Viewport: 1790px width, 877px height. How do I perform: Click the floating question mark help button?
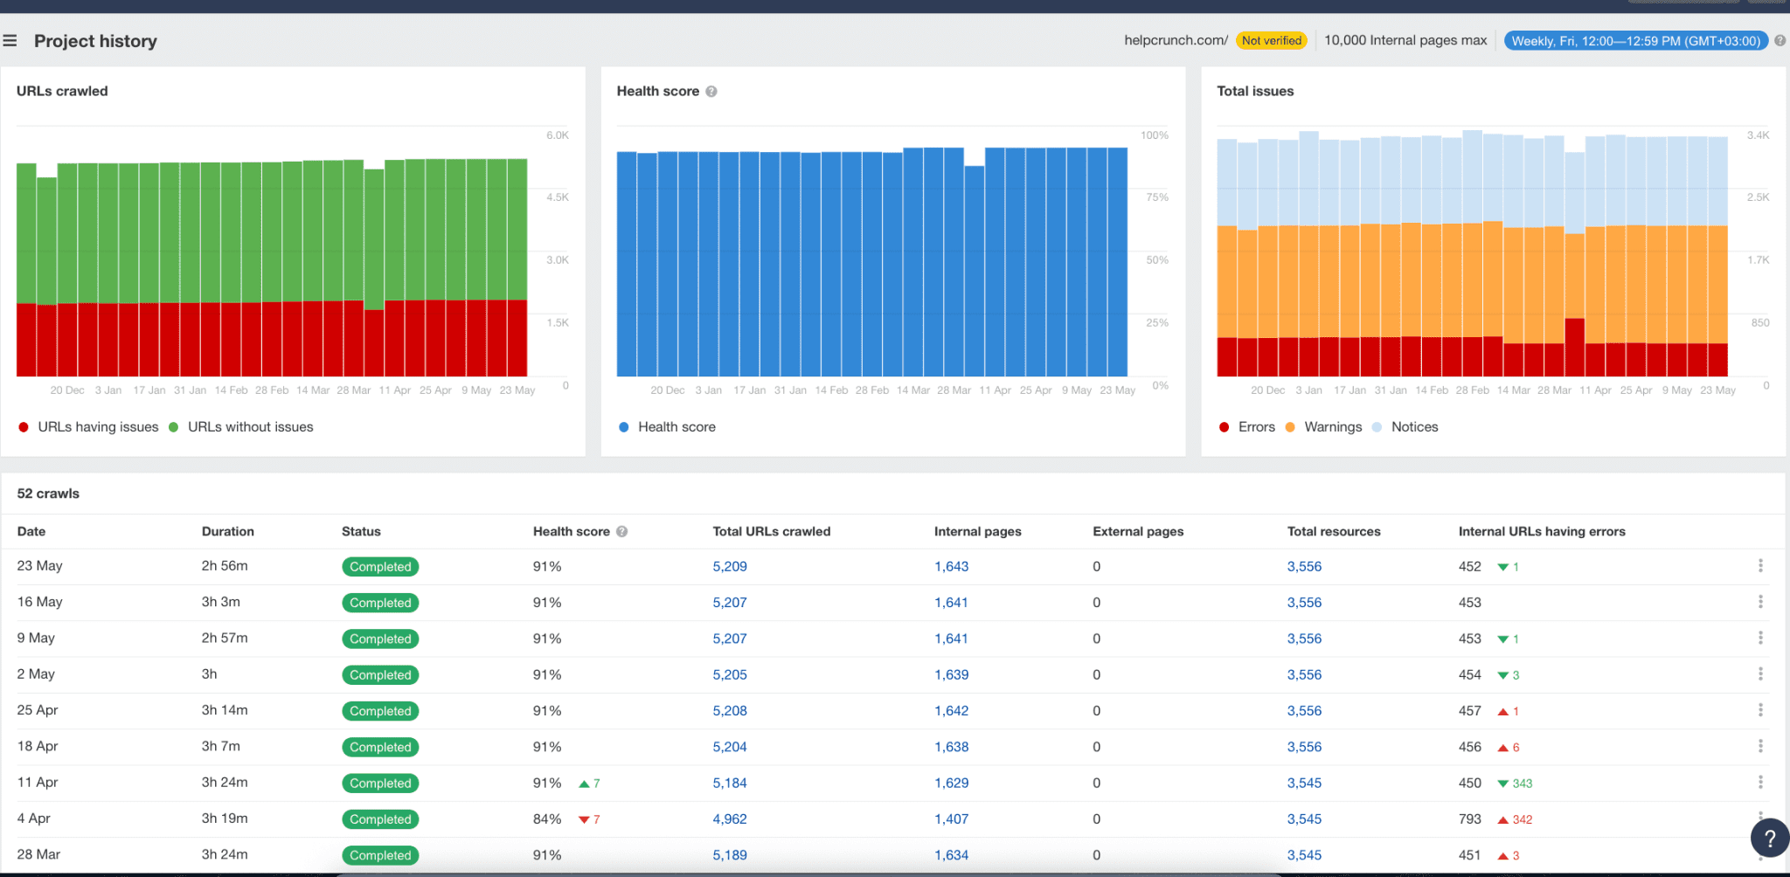point(1769,838)
